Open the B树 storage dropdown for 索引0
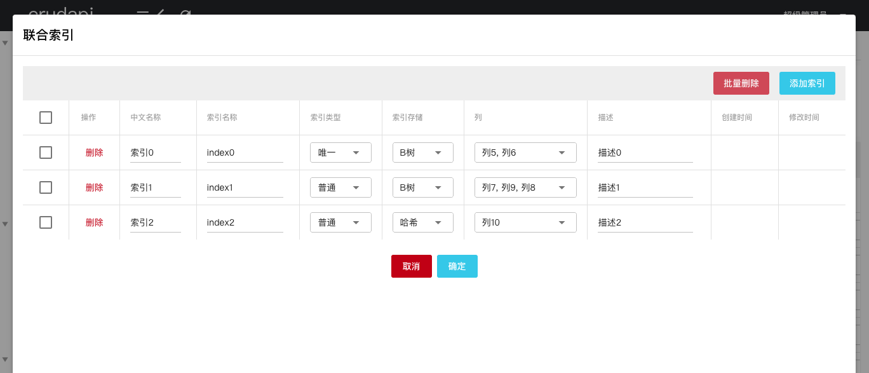Screen dimensions: 869x373 pyautogui.click(x=422, y=153)
